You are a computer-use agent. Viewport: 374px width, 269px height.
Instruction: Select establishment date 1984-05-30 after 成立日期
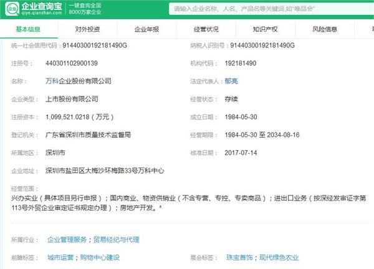[241, 117]
